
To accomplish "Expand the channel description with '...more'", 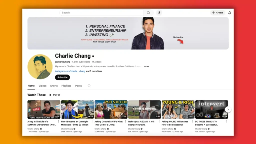I will pos(145,66).
